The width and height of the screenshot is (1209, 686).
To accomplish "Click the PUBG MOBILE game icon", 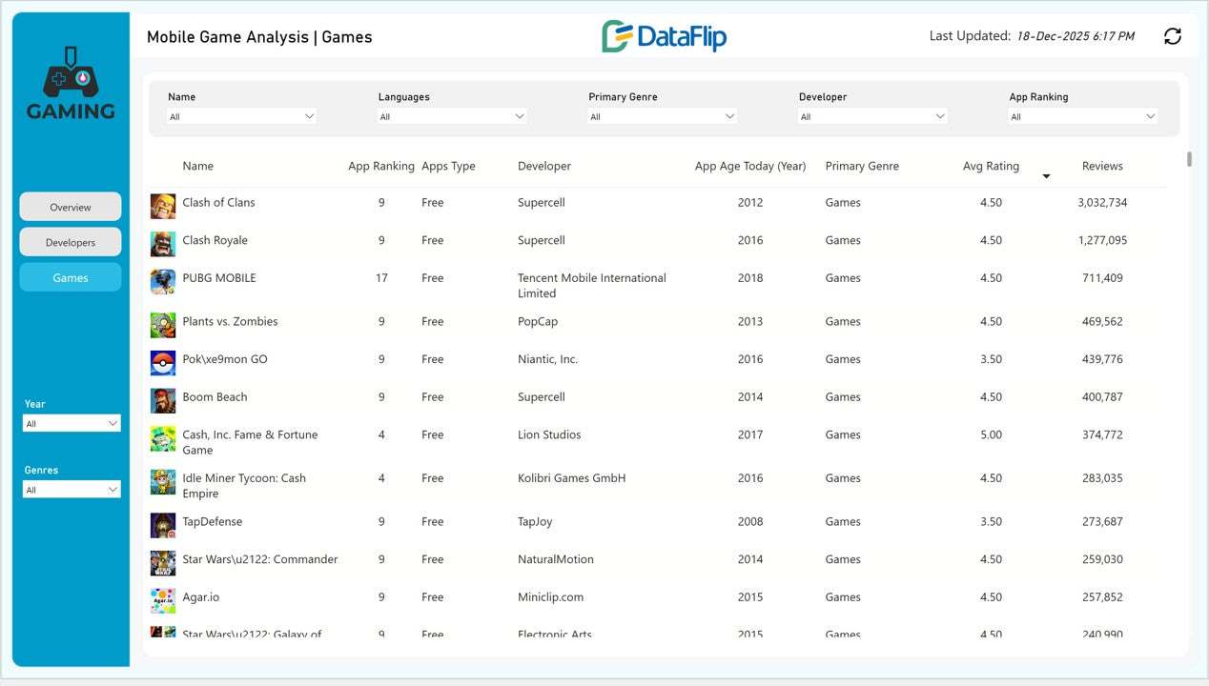I will coord(163,282).
